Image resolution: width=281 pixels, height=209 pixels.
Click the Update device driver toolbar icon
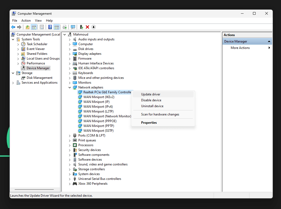point(82,27)
